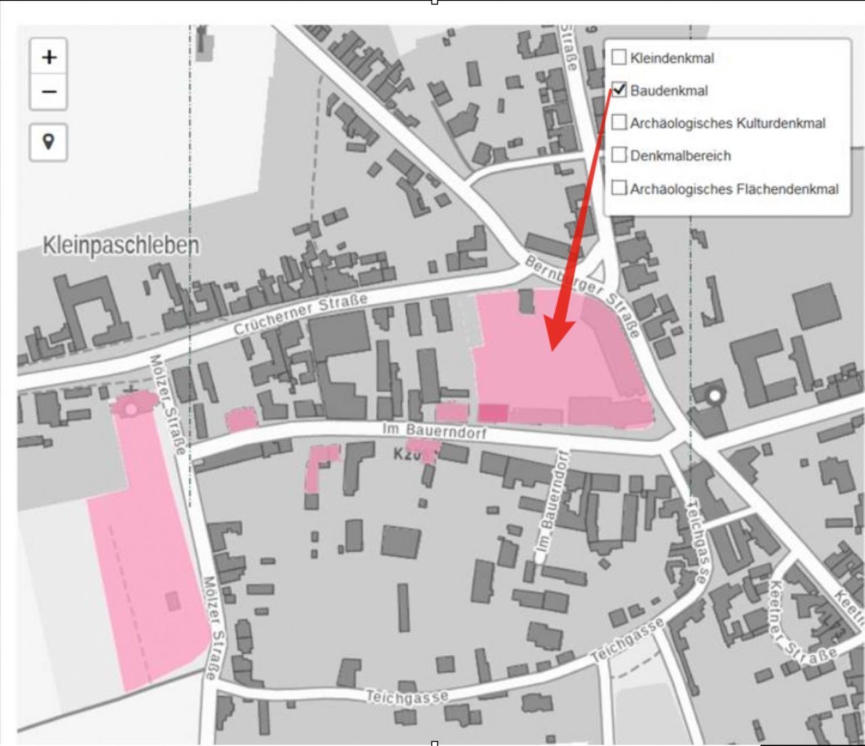The image size is (865, 746).
Task: Click the triangle island at Bernburger Straße
Action: point(596,273)
